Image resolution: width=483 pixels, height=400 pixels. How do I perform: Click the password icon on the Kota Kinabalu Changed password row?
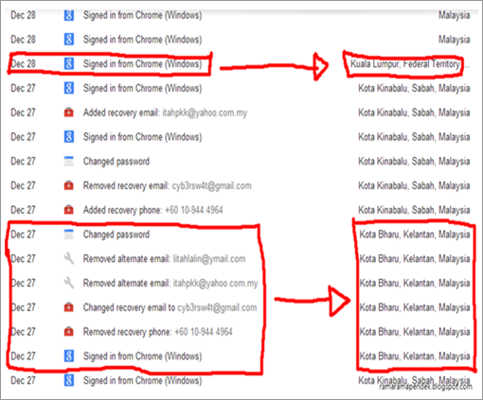(69, 161)
